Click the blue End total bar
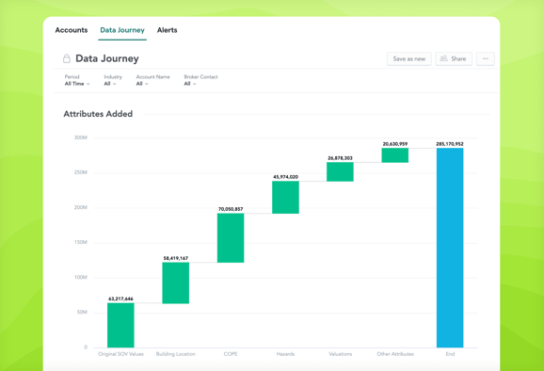Viewport: 544px width, 371px height. click(x=450, y=248)
